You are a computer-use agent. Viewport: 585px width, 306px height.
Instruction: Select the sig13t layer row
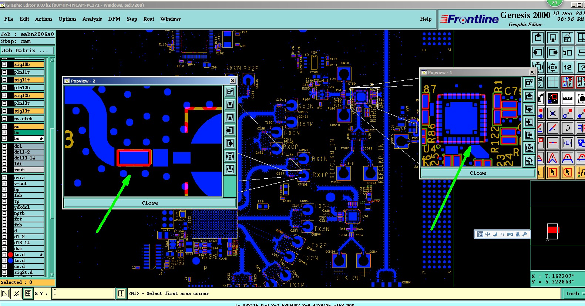[x=29, y=111]
